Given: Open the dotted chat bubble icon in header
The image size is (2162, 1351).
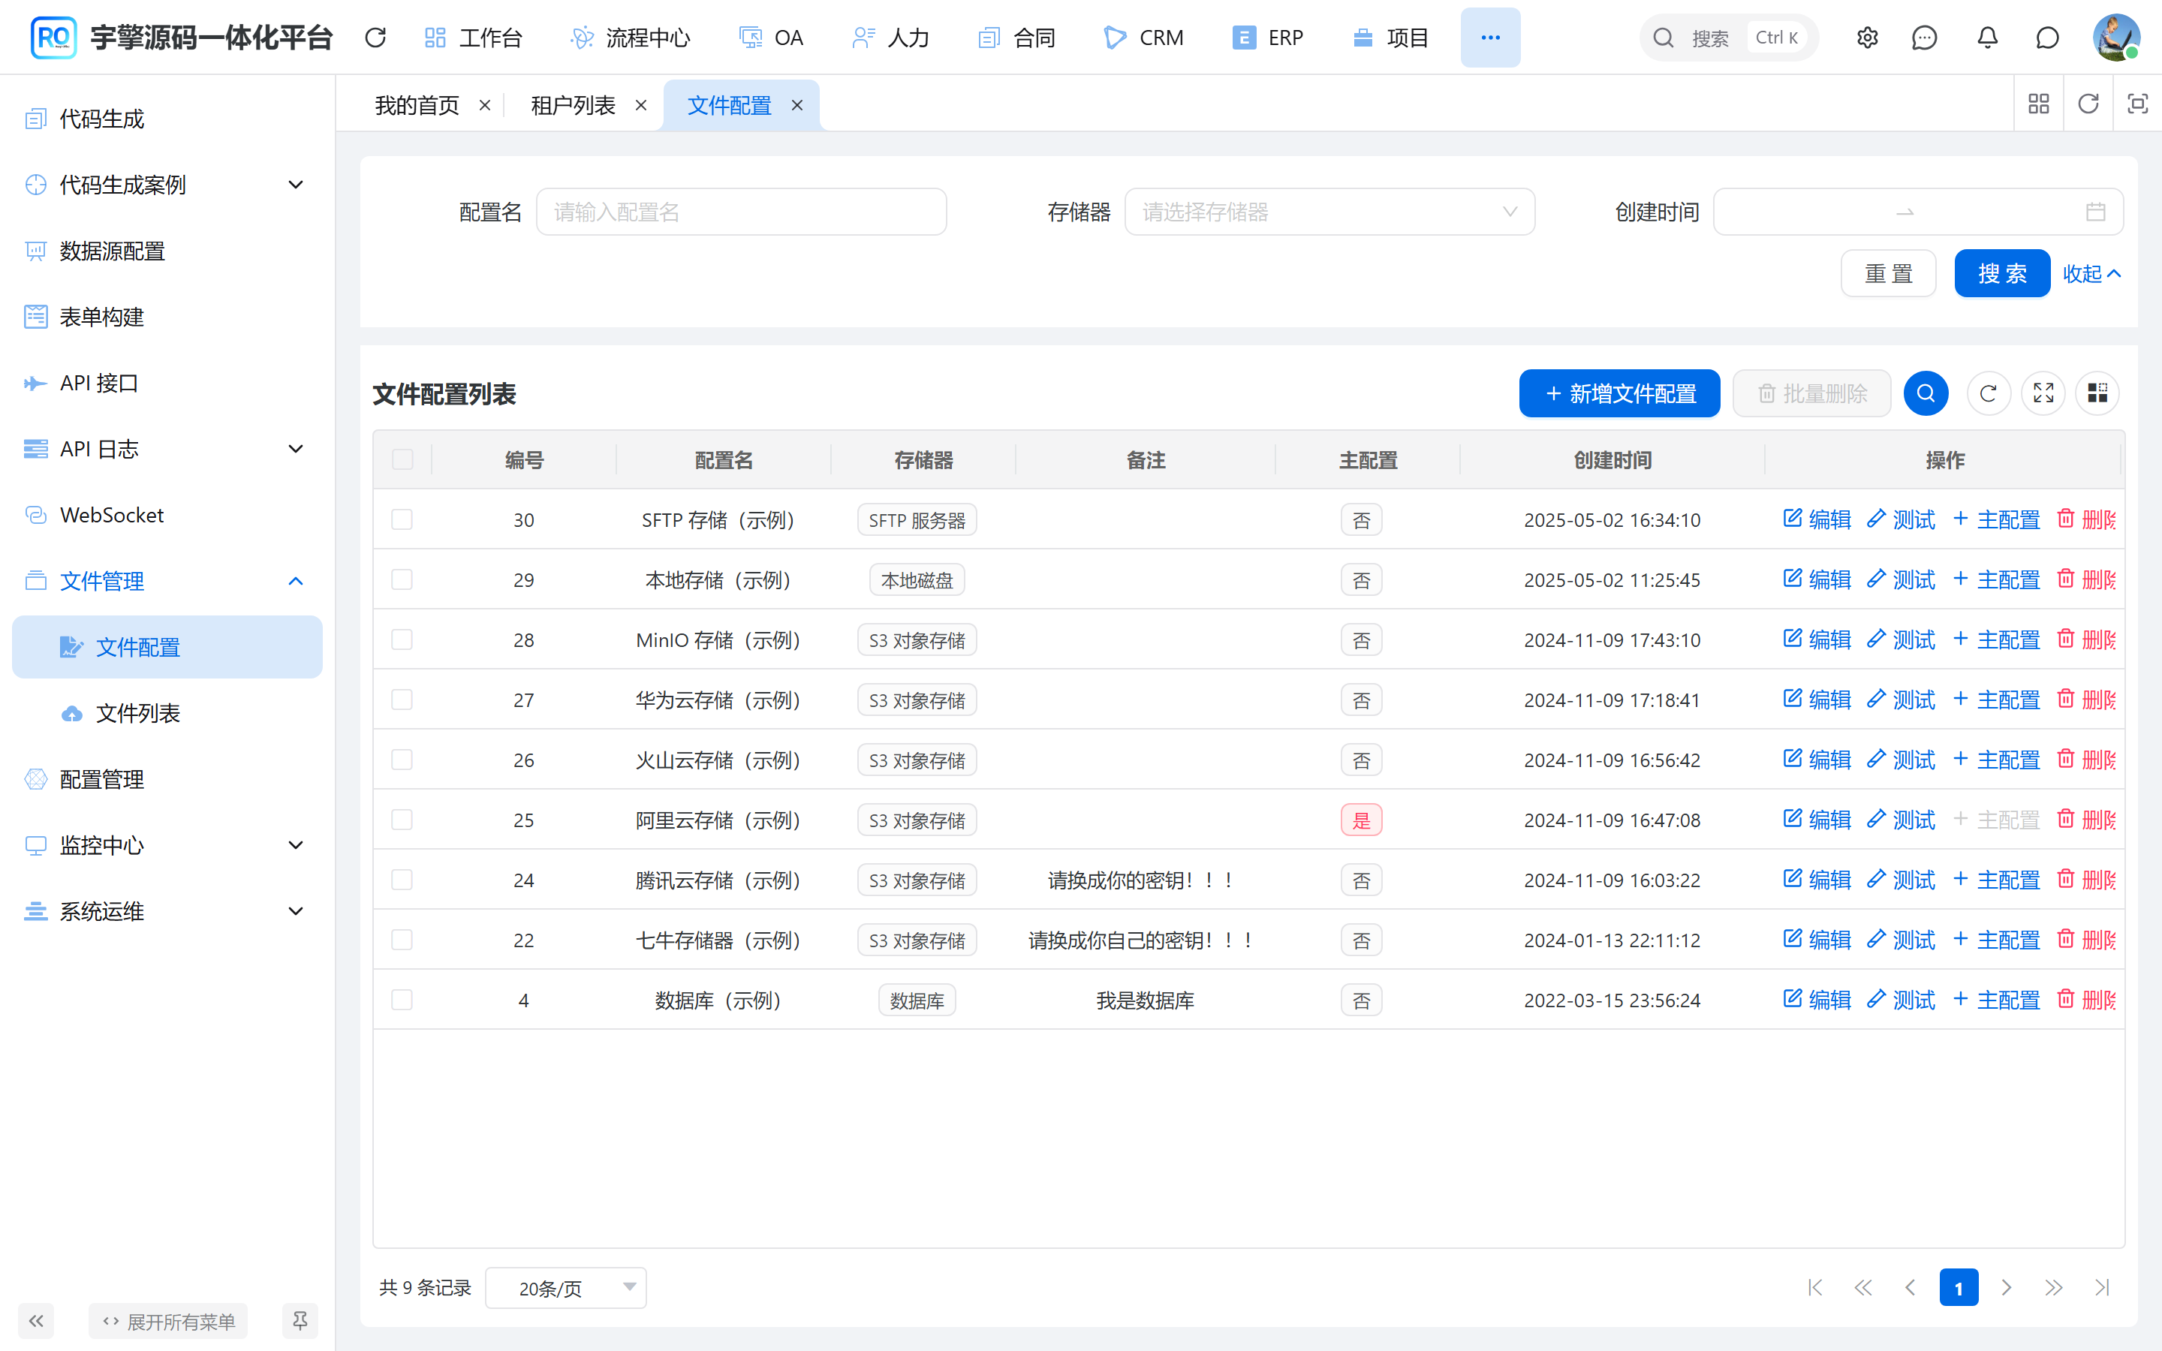Looking at the screenshot, I should (1924, 38).
